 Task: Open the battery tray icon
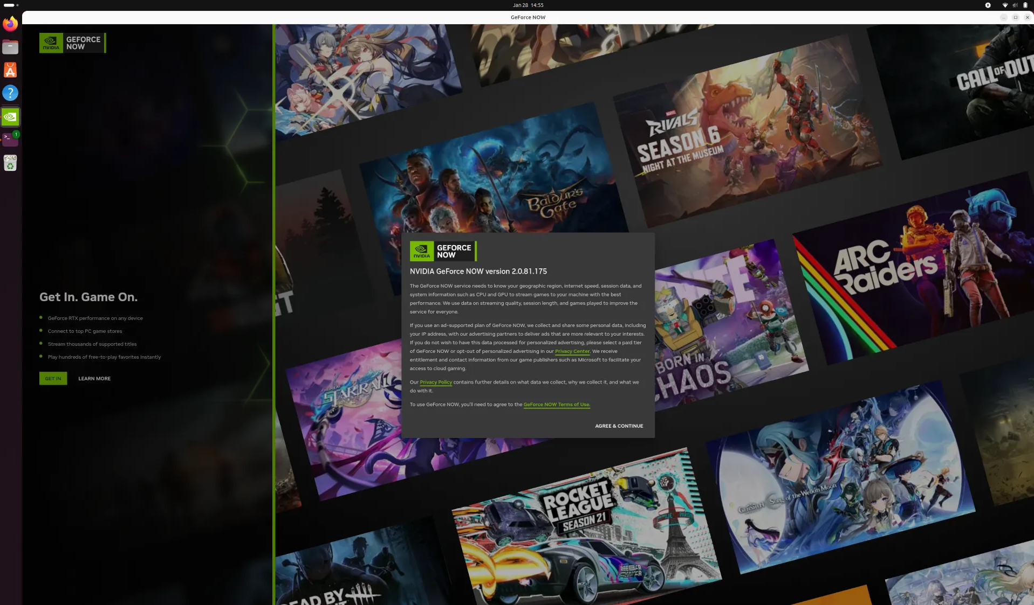click(x=1025, y=5)
